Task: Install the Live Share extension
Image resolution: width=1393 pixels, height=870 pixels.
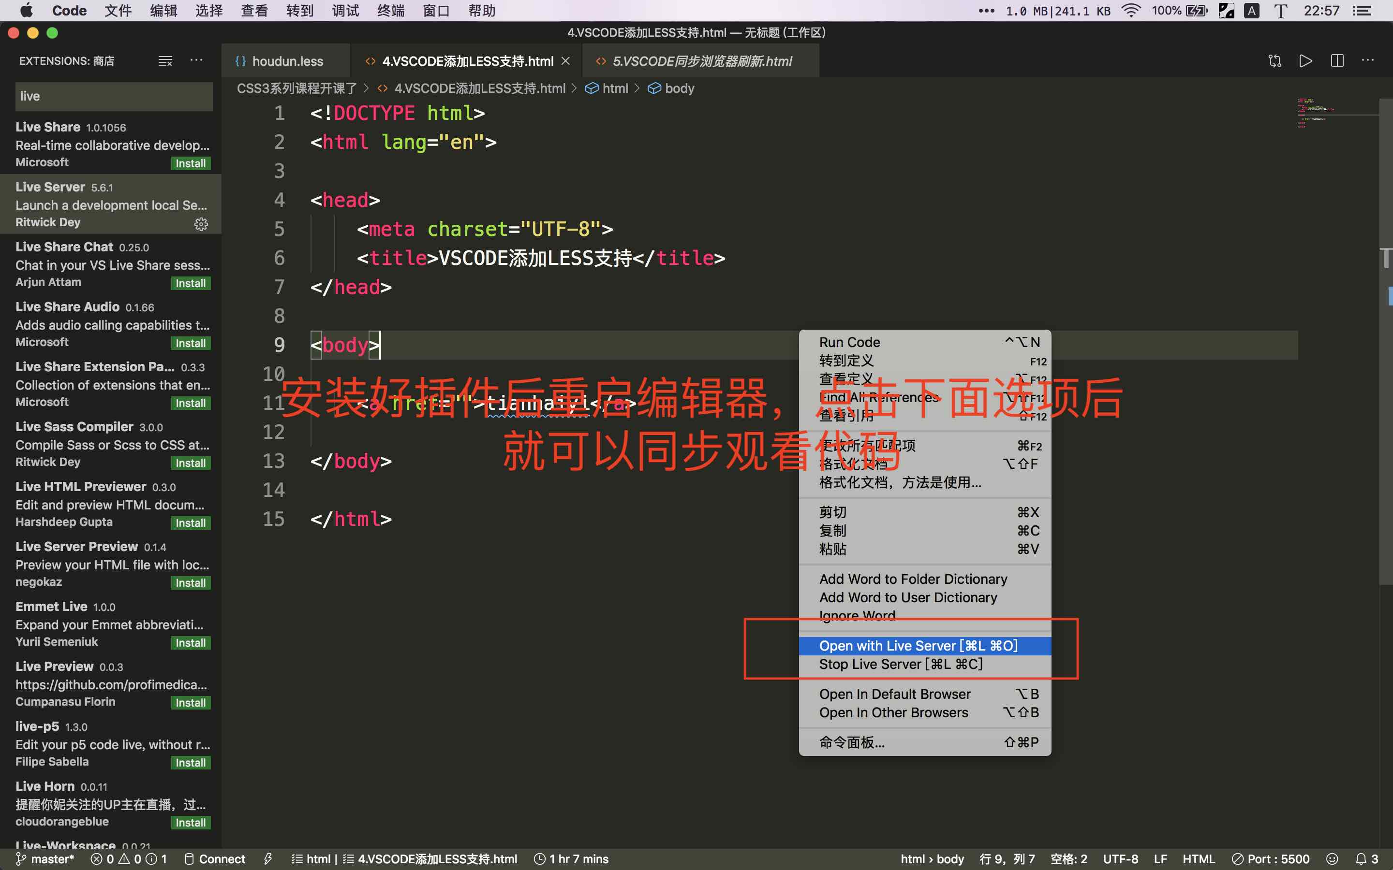Action: [x=191, y=163]
